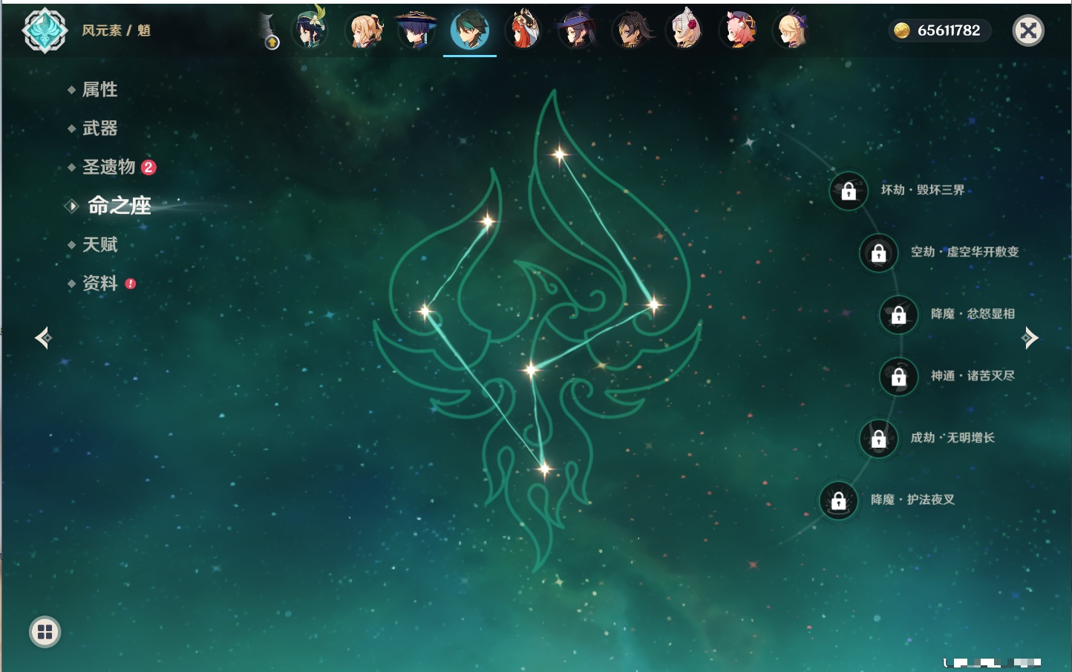The width and height of the screenshot is (1072, 672).
Task: Pick Mona's witch-hat avatar
Action: (x=577, y=30)
